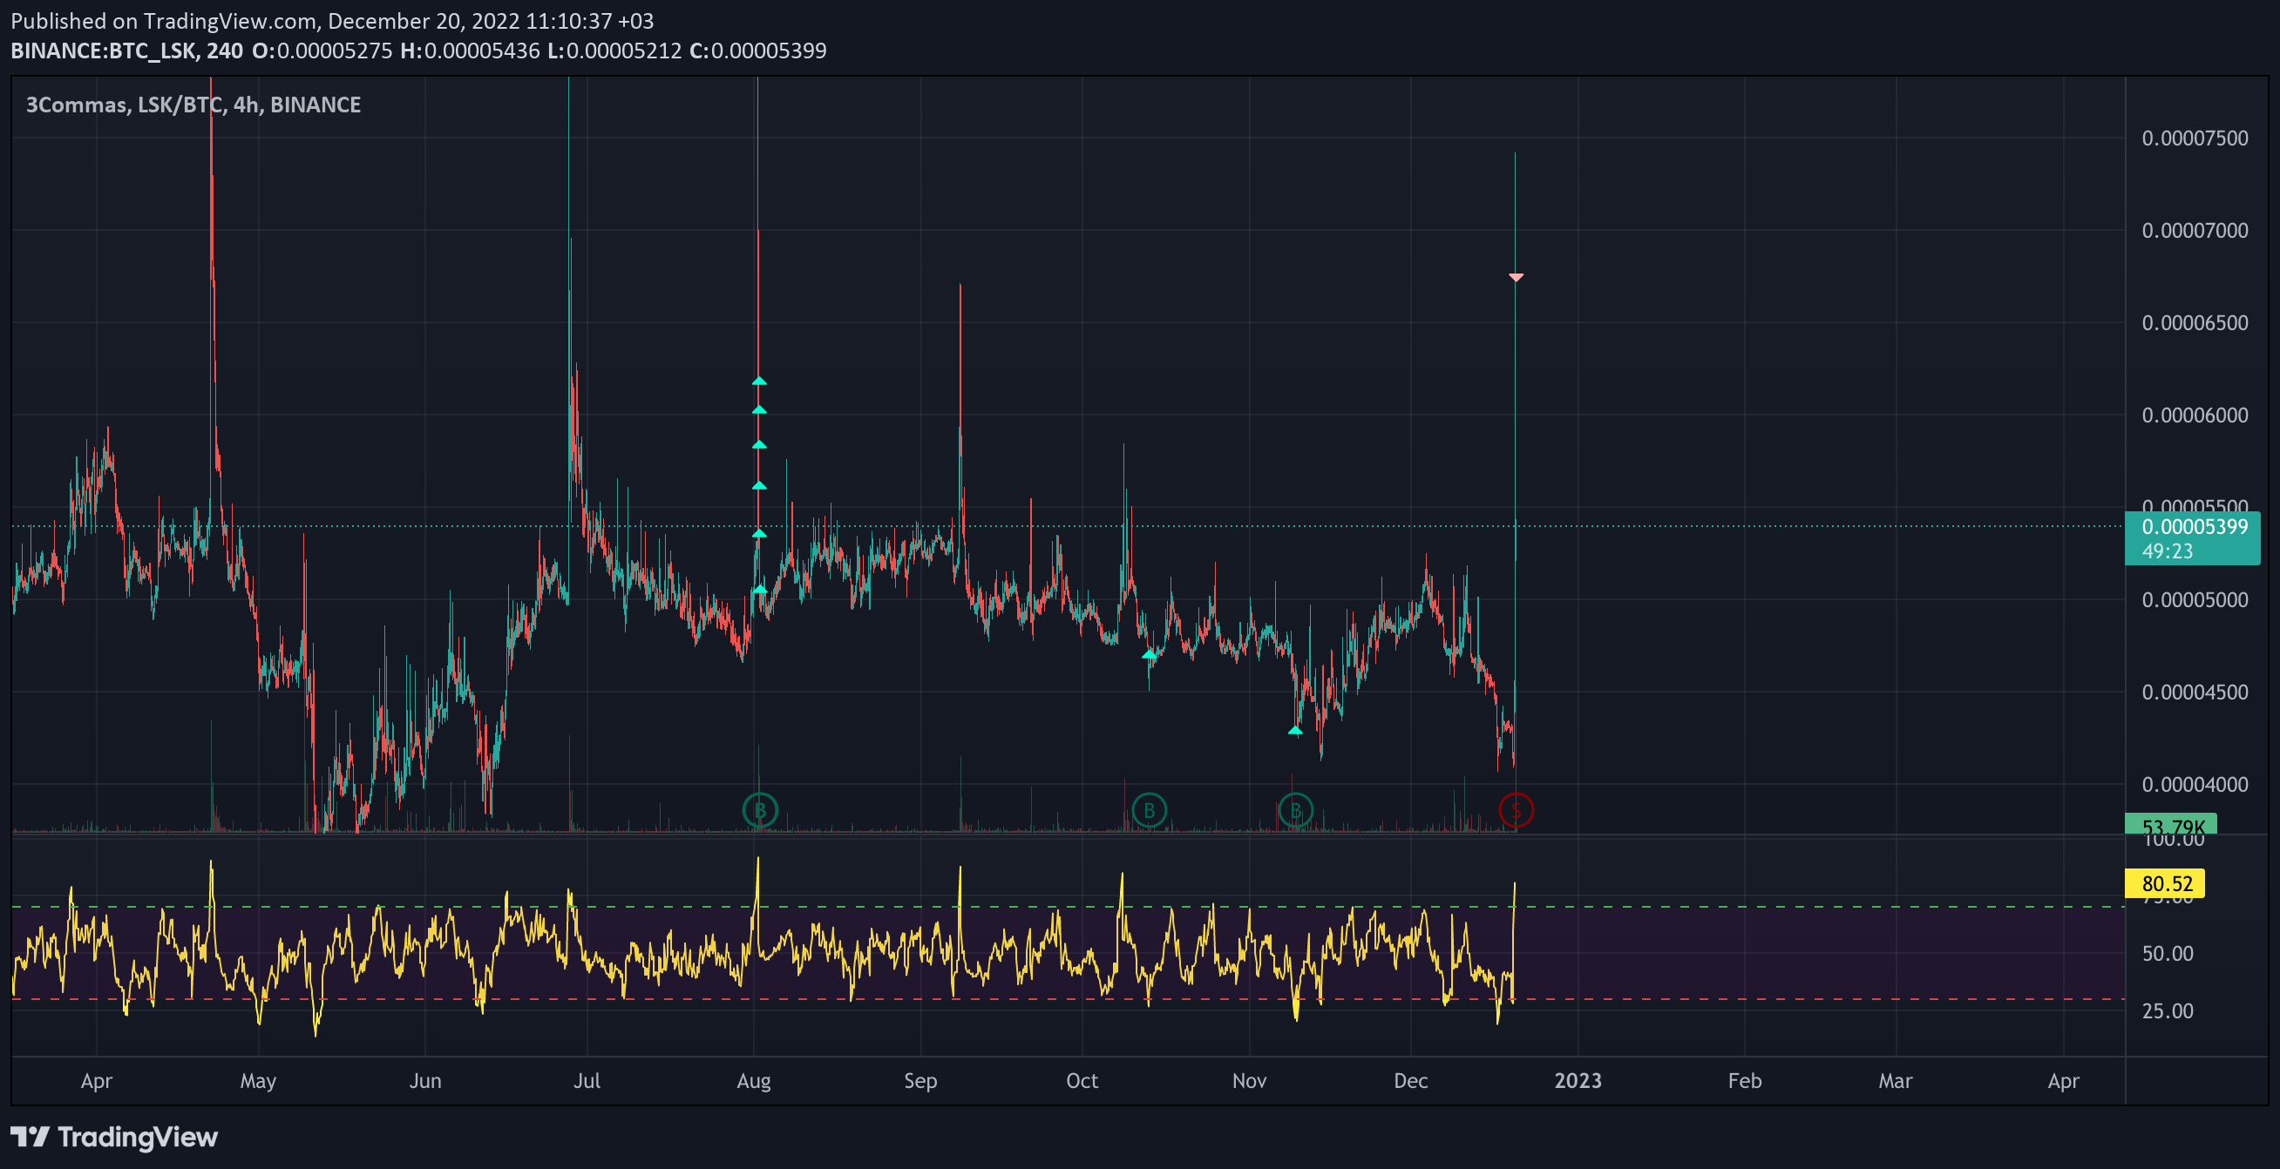This screenshot has height=1169, width=2280.
Task: Click the countdown timer 49:23 under price
Action: tap(2167, 551)
